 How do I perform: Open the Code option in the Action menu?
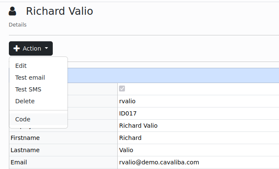tap(23, 119)
